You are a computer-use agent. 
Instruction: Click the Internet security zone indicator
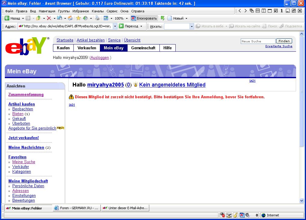[282, 215]
